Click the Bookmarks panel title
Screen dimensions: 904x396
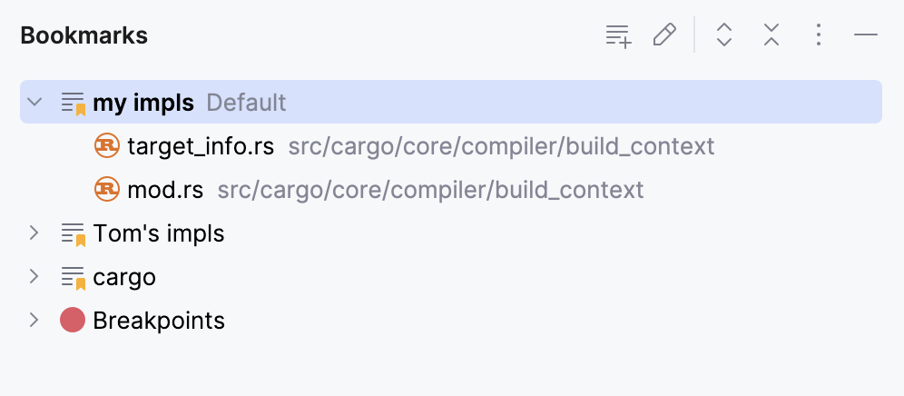[84, 36]
